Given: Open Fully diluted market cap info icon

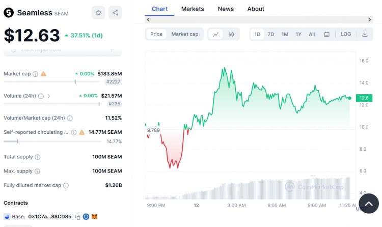Looking at the screenshot, I should pos(66,186).
